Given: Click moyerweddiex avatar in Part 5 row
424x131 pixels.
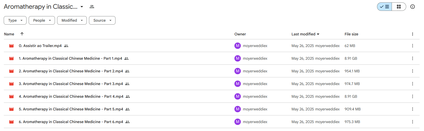Looking at the screenshot, I should coord(237,109).
